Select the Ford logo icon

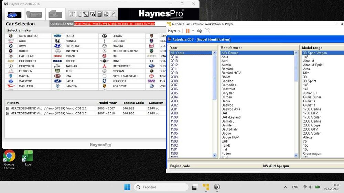click(x=57, y=36)
